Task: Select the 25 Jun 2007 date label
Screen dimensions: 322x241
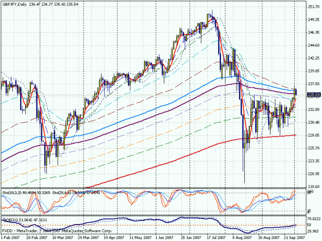Action: coord(191,238)
